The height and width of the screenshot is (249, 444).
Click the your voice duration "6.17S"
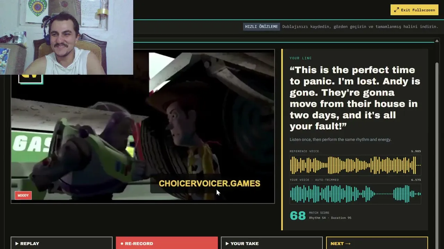[x=416, y=180]
